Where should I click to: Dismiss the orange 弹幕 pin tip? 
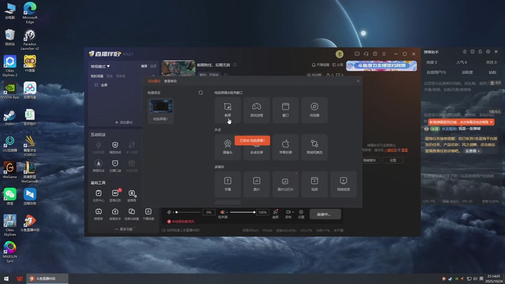tap(491, 122)
